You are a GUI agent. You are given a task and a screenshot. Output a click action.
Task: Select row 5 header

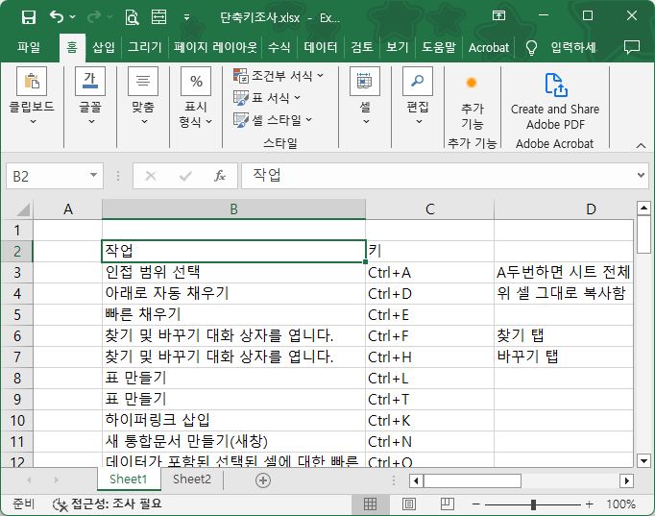click(x=16, y=315)
